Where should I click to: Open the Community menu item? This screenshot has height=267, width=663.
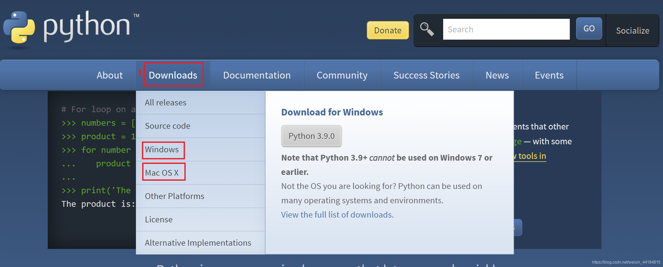(342, 75)
